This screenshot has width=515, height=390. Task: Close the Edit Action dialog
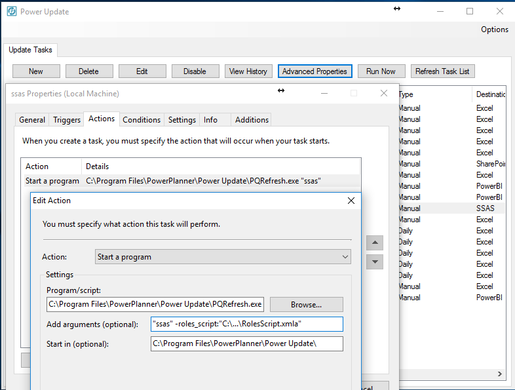click(351, 201)
